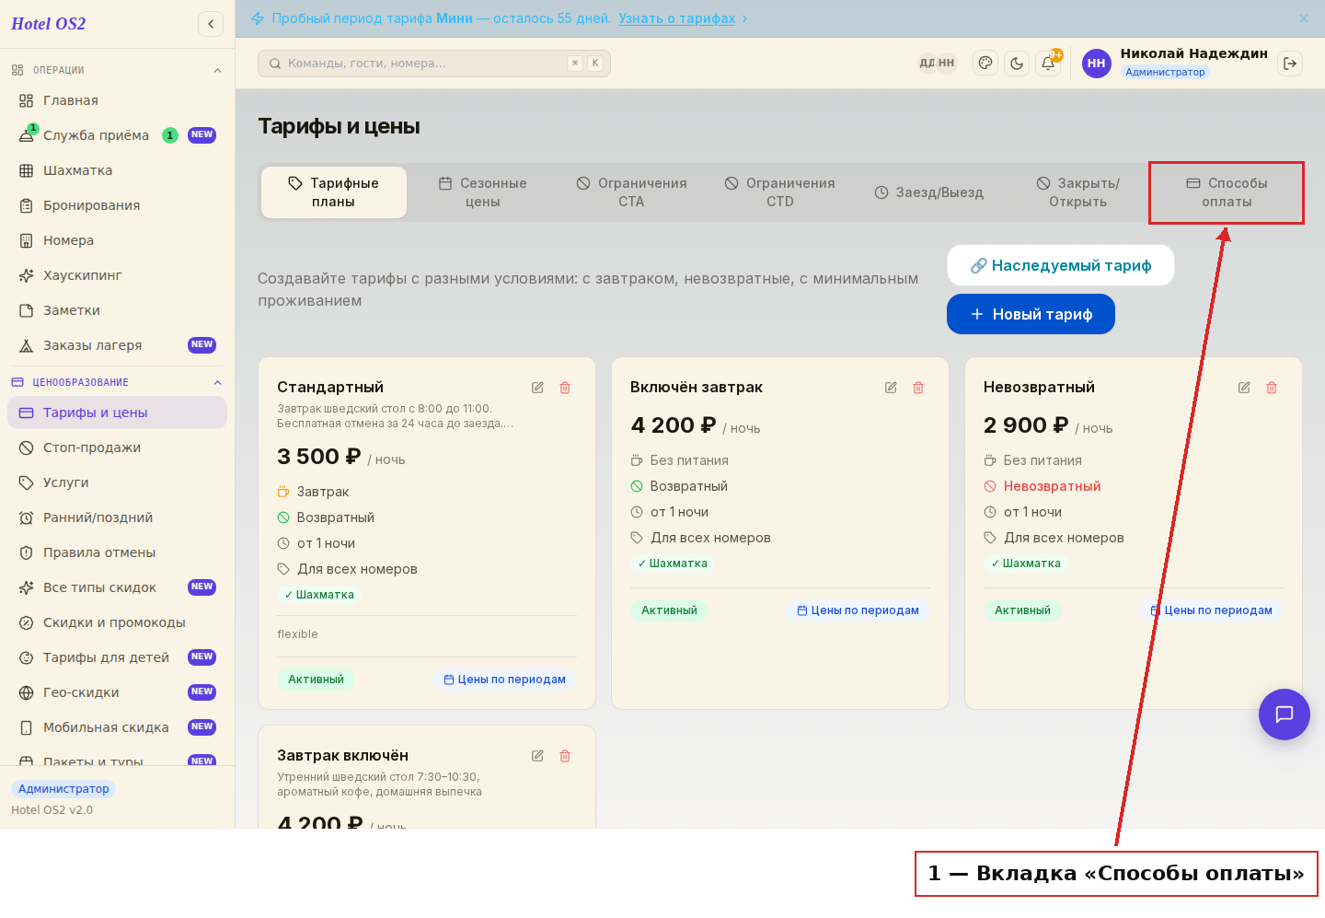The height and width of the screenshot is (918, 1325).
Task: Open Гео-скидки page
Action: [117, 692]
